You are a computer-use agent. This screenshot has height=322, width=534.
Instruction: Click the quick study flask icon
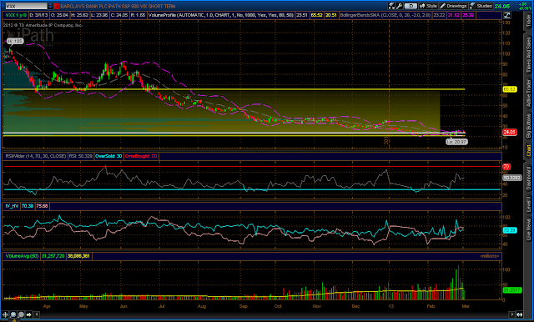(391, 6)
